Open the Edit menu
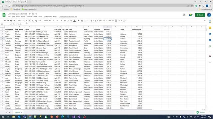This screenshot has height=119, width=213. point(13,17)
